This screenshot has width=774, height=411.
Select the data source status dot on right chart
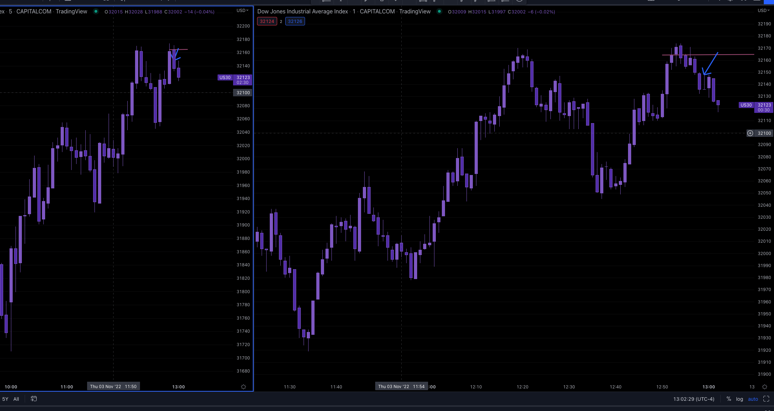coord(439,11)
